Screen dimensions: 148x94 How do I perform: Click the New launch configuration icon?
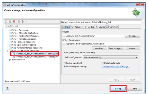point(6,21)
